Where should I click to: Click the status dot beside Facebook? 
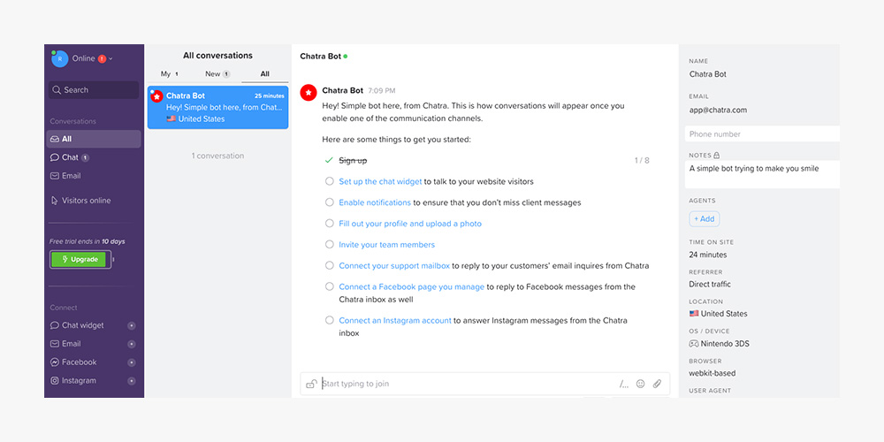[132, 362]
